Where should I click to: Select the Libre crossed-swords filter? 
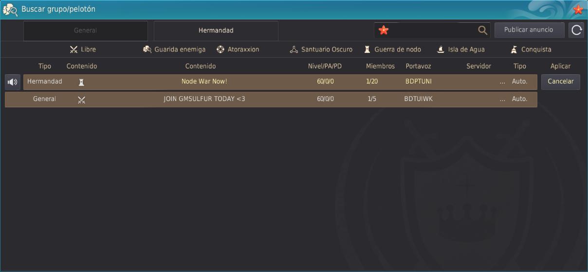coord(83,50)
